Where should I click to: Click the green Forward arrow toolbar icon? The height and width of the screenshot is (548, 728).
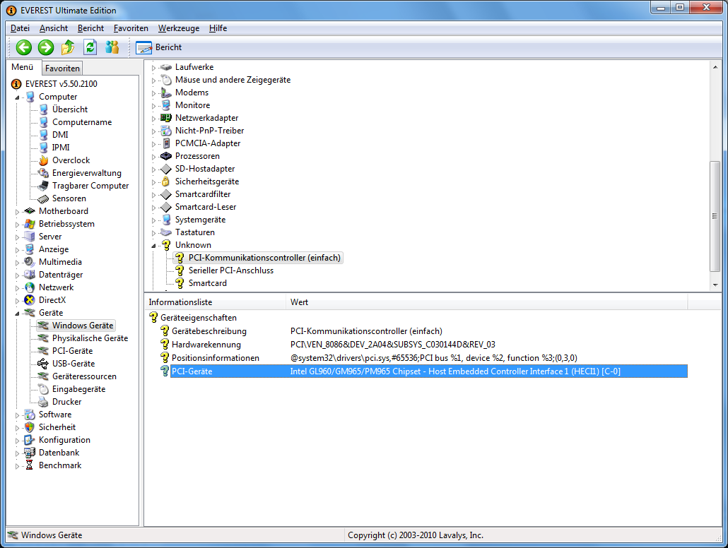45,47
